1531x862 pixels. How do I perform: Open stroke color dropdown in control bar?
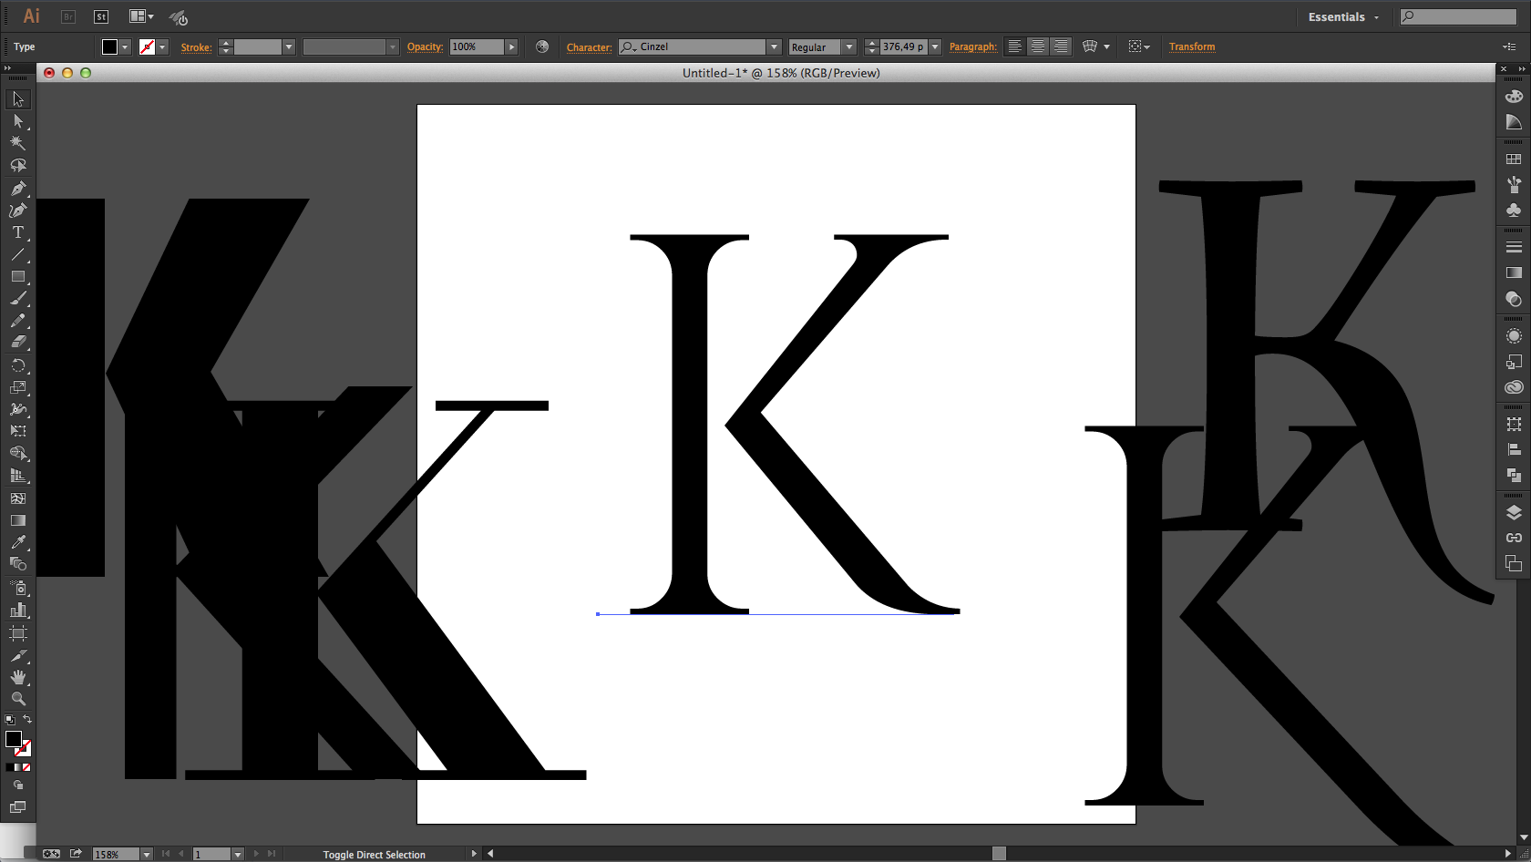pyautogui.click(x=162, y=46)
